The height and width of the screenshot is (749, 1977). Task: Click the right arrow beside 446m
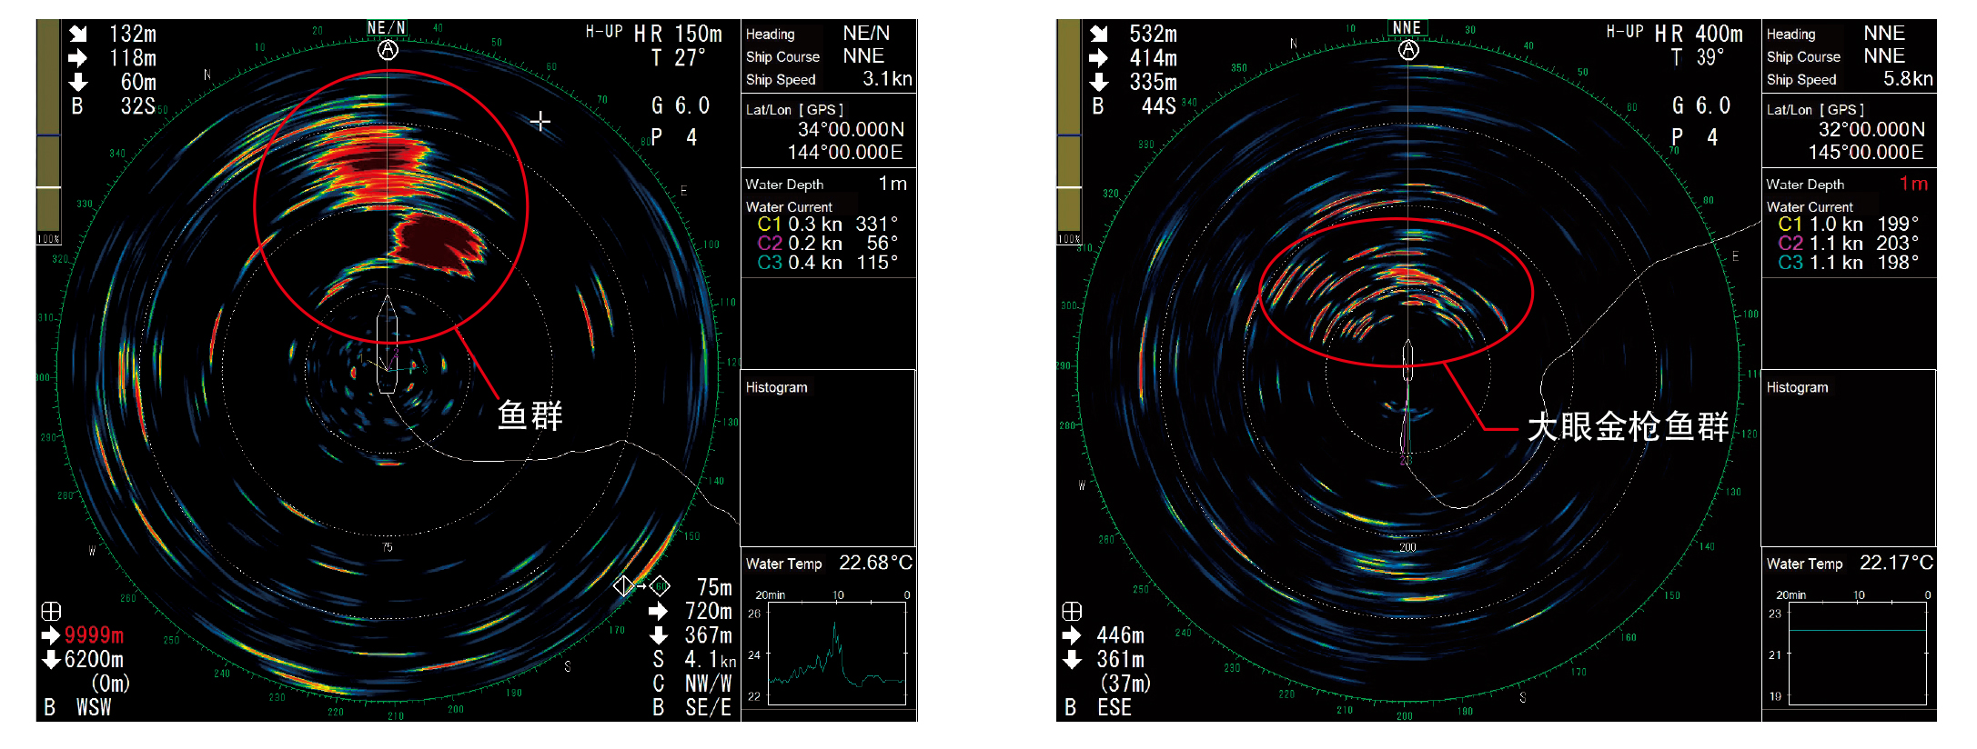coord(1072,635)
